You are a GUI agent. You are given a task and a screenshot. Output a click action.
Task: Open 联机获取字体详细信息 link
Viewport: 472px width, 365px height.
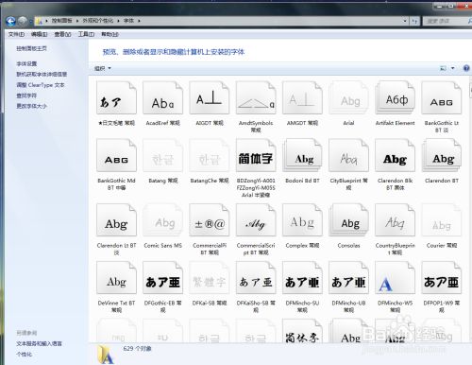pos(42,75)
